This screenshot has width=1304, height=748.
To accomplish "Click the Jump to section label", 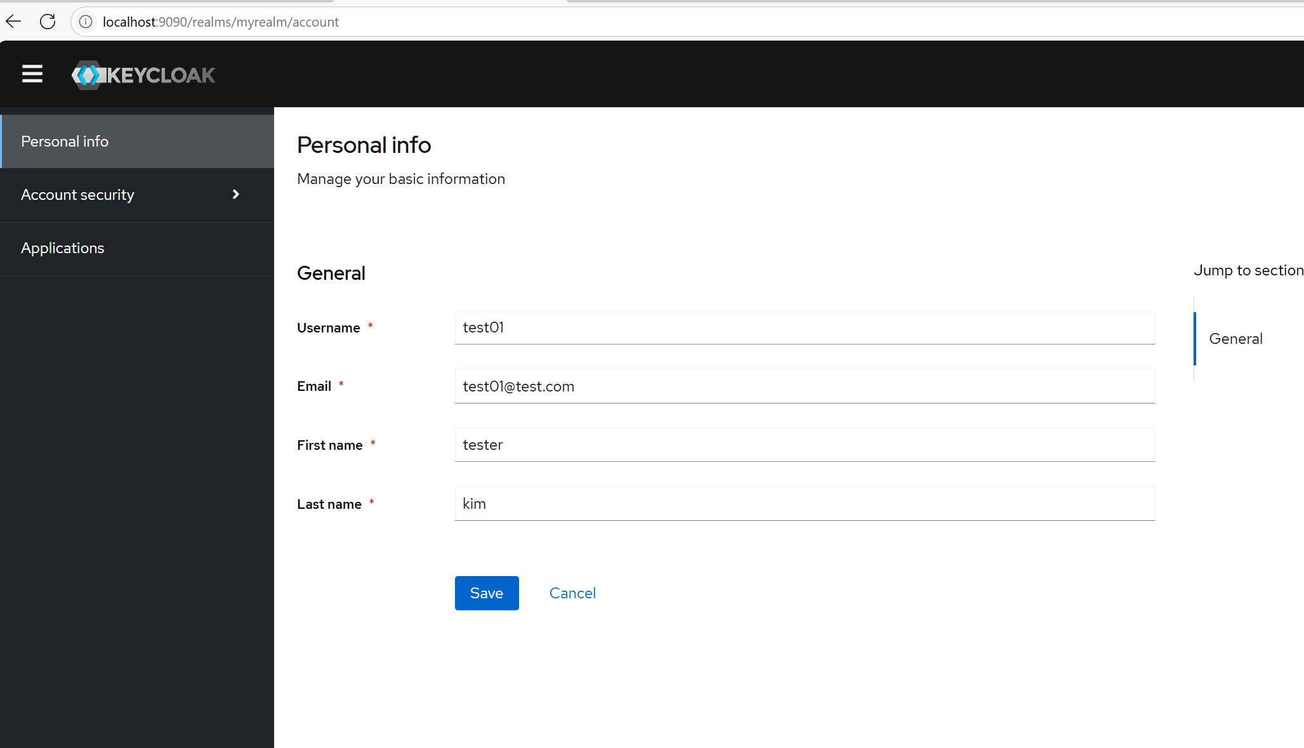I will pyautogui.click(x=1248, y=270).
